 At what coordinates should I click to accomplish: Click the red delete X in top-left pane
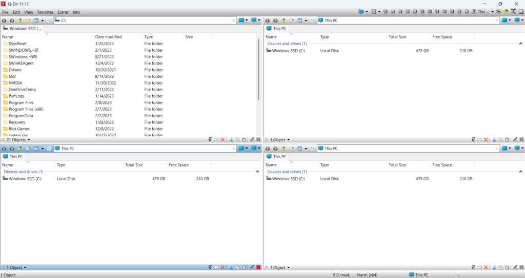click(x=223, y=139)
